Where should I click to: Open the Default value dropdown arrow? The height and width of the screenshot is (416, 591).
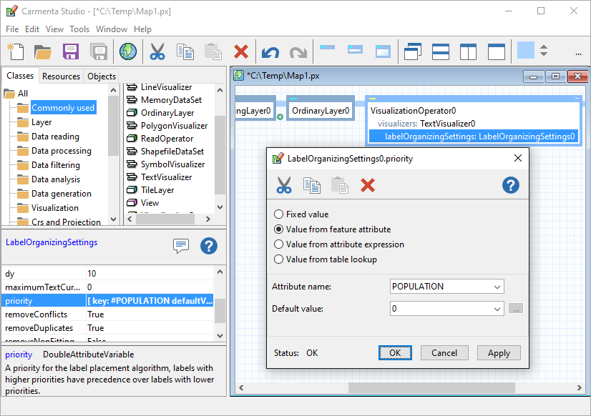497,309
